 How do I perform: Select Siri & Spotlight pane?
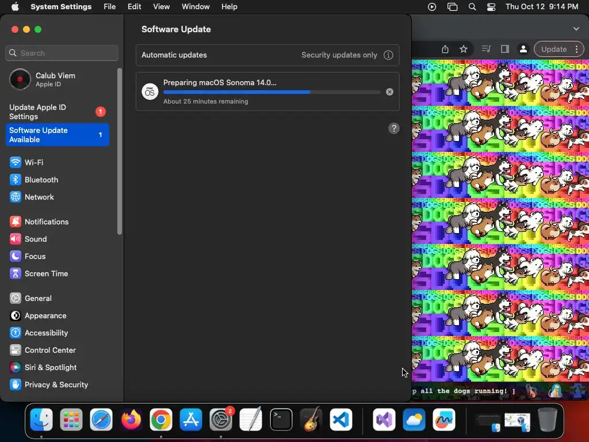[57, 368]
